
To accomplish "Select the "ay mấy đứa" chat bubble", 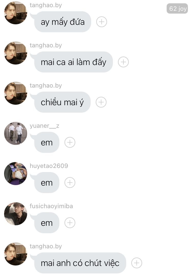I will [63, 22].
